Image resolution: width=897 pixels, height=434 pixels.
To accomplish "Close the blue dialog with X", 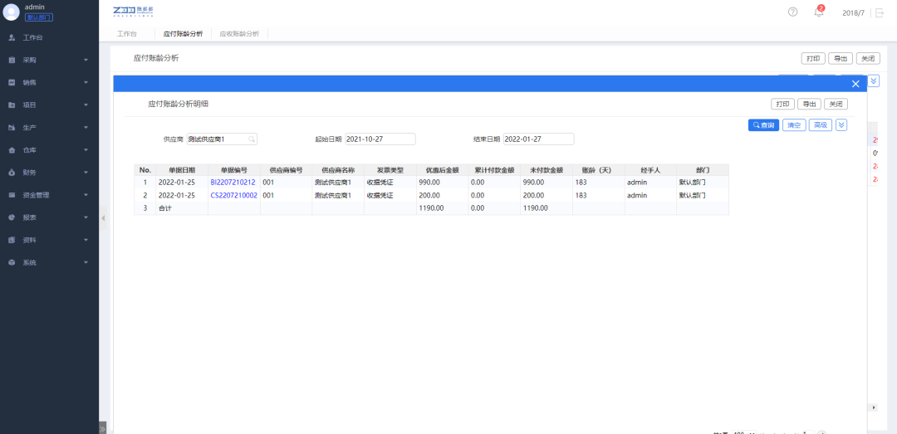I will [x=855, y=84].
